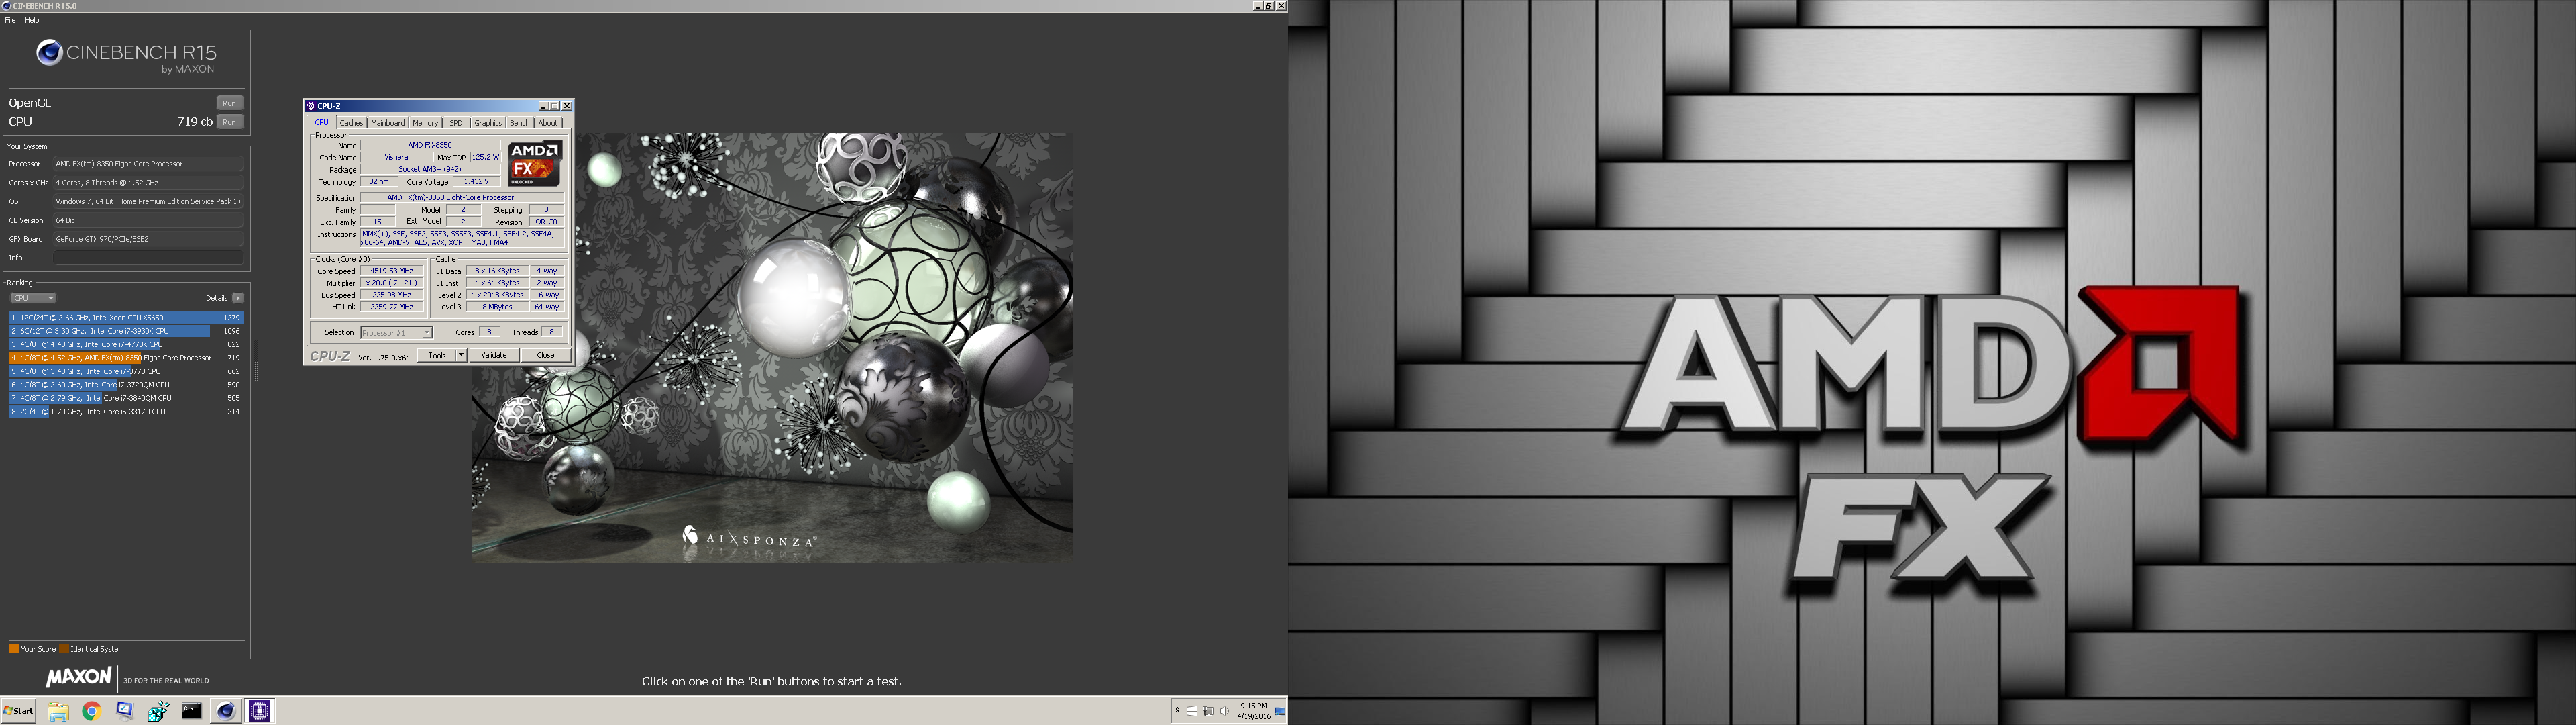The width and height of the screenshot is (2576, 725).
Task: Open the Windows Start menu
Action: (18, 711)
